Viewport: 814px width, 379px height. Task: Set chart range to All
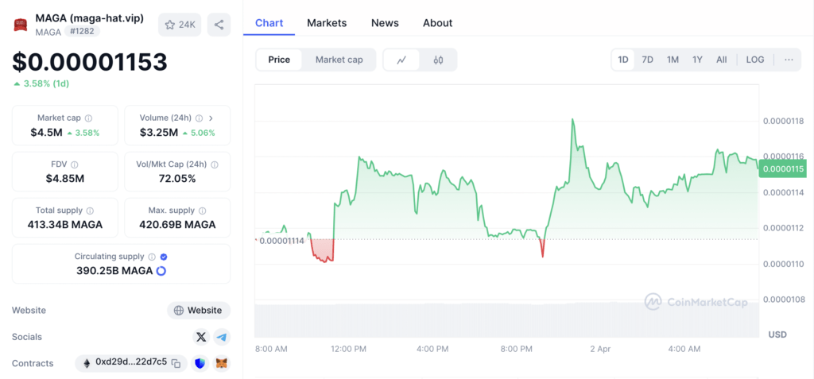(x=722, y=60)
